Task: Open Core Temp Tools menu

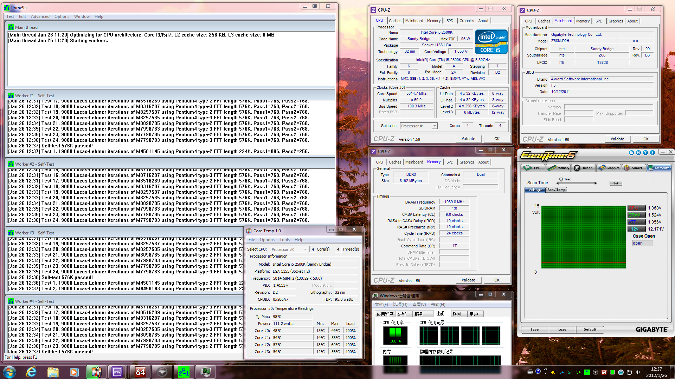Action: coord(284,240)
